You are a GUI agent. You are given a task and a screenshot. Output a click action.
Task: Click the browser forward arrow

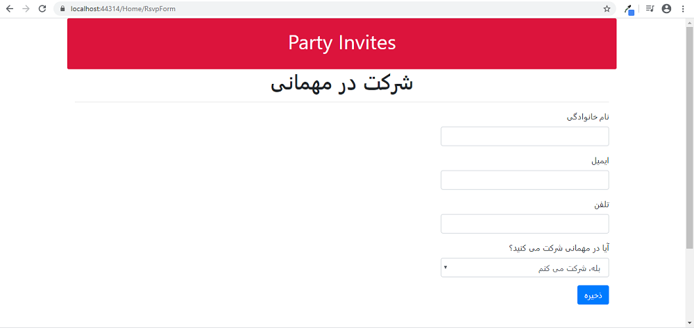[26, 9]
